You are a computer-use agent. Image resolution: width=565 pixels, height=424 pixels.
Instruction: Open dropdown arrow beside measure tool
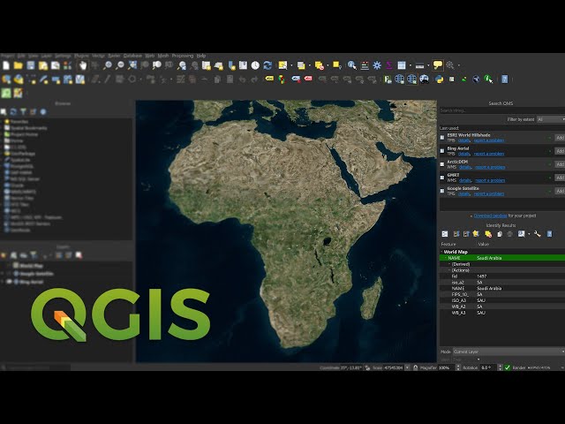click(428, 65)
